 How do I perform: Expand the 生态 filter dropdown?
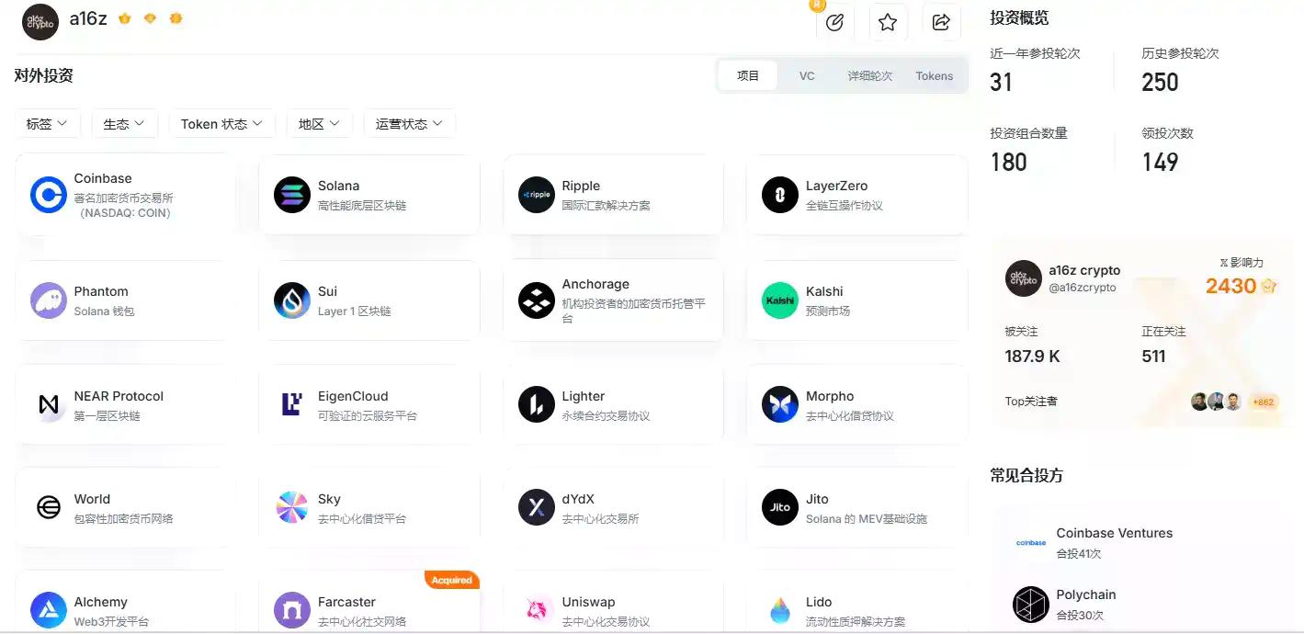pyautogui.click(x=124, y=122)
